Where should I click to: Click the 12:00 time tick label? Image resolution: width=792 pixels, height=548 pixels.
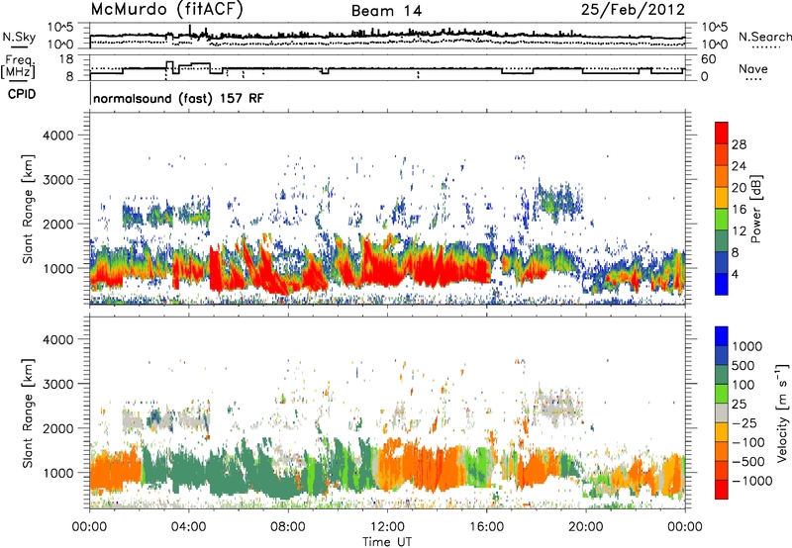point(387,527)
